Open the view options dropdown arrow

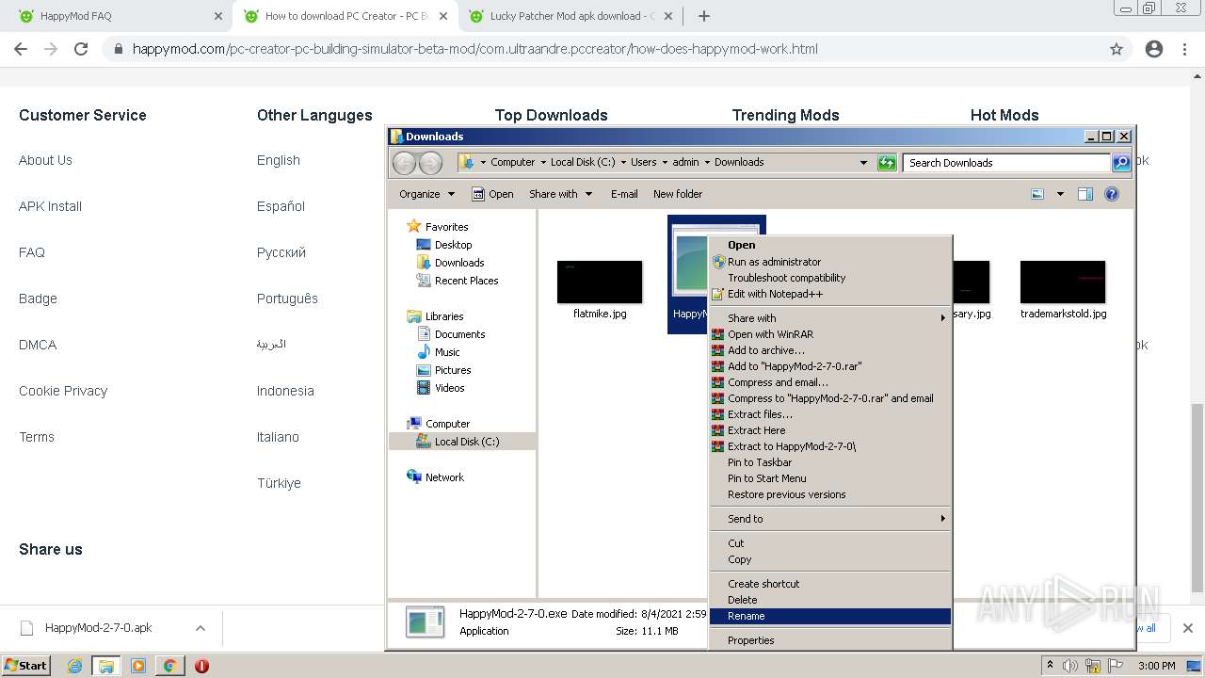(1060, 194)
